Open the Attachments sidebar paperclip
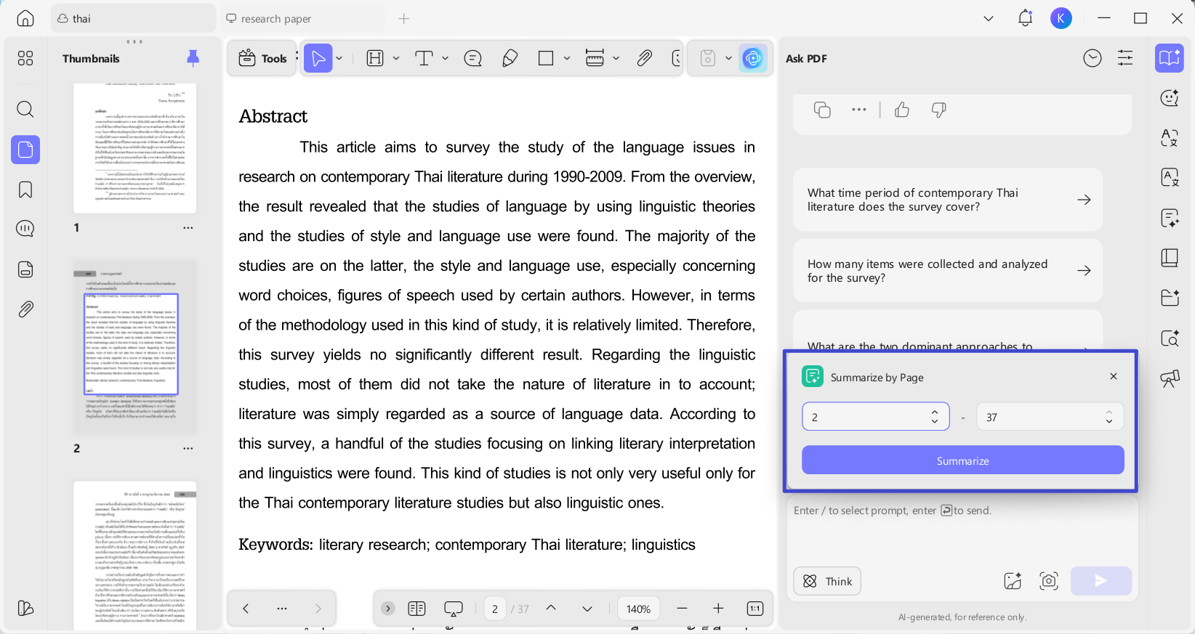 25,309
